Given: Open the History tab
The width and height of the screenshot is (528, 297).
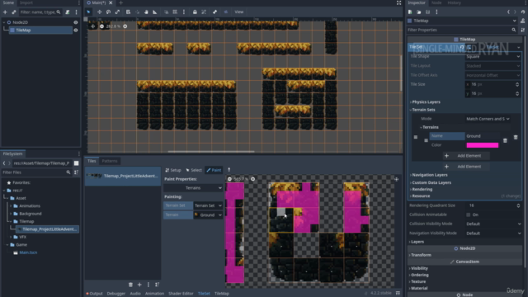Looking at the screenshot, I should pos(455,2).
